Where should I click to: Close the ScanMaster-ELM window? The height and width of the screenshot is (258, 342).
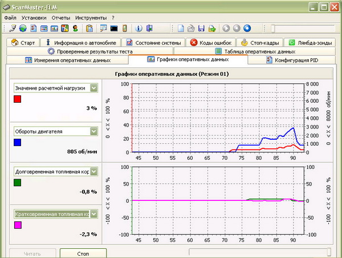tap(335, 7)
